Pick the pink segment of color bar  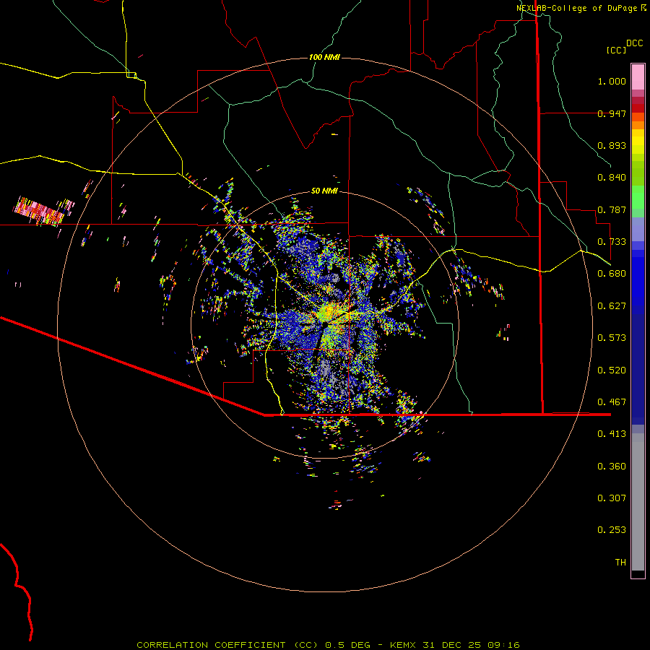tap(638, 77)
